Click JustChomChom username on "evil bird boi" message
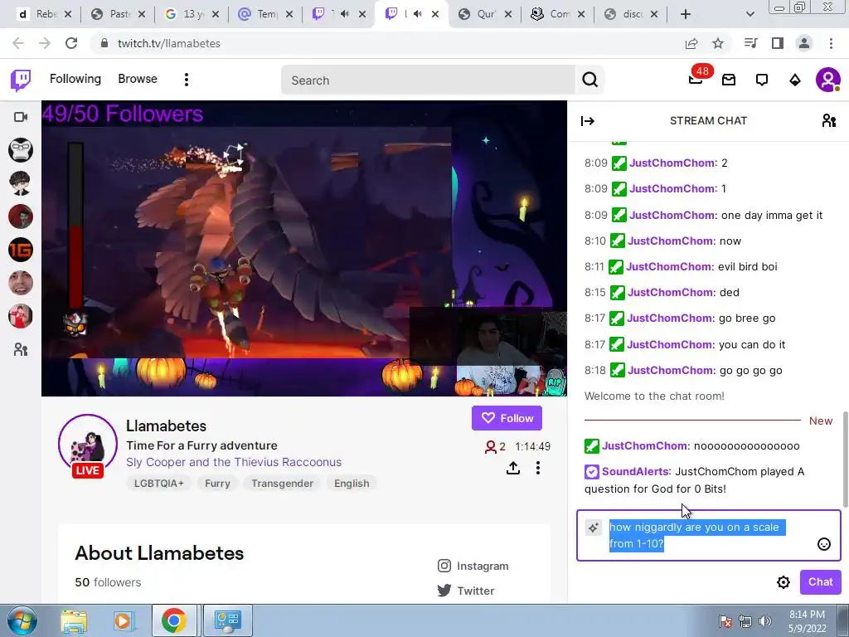The width and height of the screenshot is (849, 637). [x=669, y=266]
